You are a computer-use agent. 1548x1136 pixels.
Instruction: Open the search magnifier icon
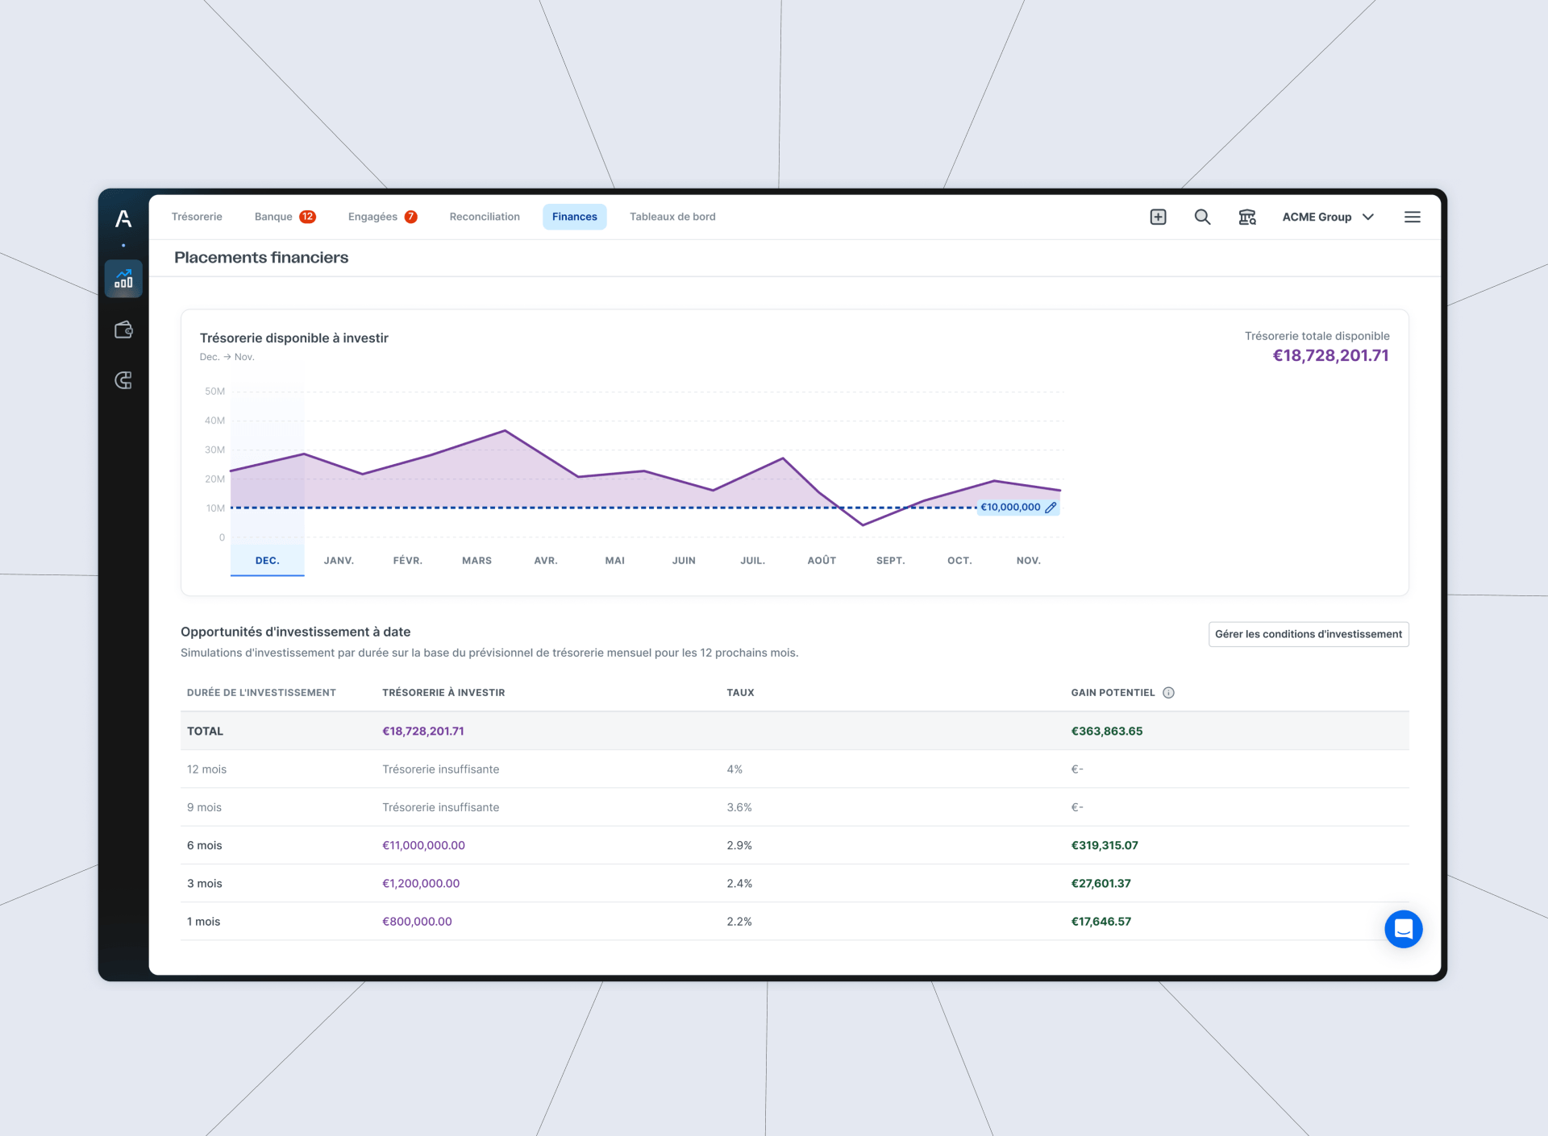(x=1202, y=217)
